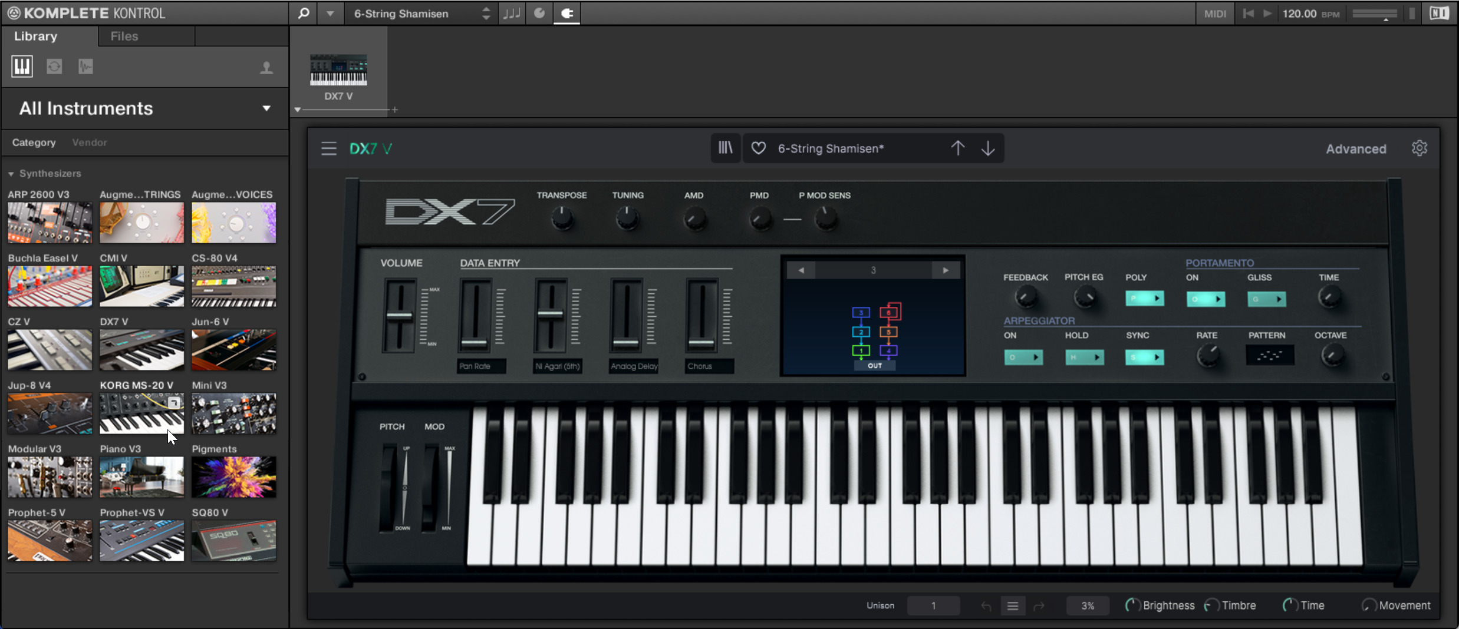Add a plug-in with the plus icon
Image resolution: width=1459 pixels, height=629 pixels.
[x=395, y=110]
